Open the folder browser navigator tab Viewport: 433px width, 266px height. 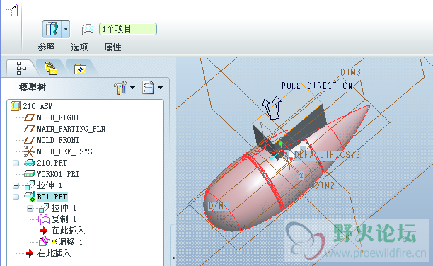(x=51, y=69)
